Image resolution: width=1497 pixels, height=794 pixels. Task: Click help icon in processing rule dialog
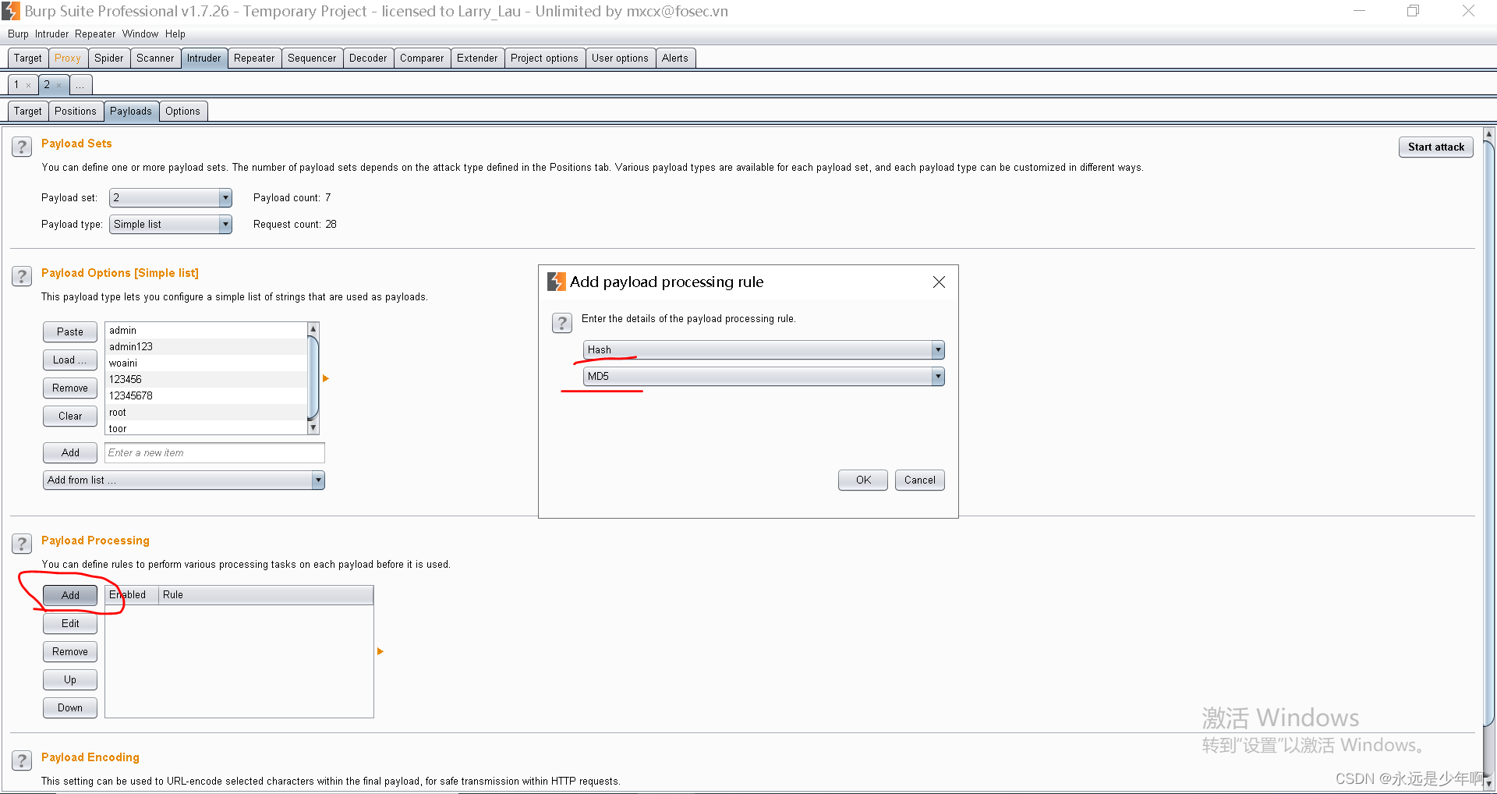pyautogui.click(x=561, y=323)
